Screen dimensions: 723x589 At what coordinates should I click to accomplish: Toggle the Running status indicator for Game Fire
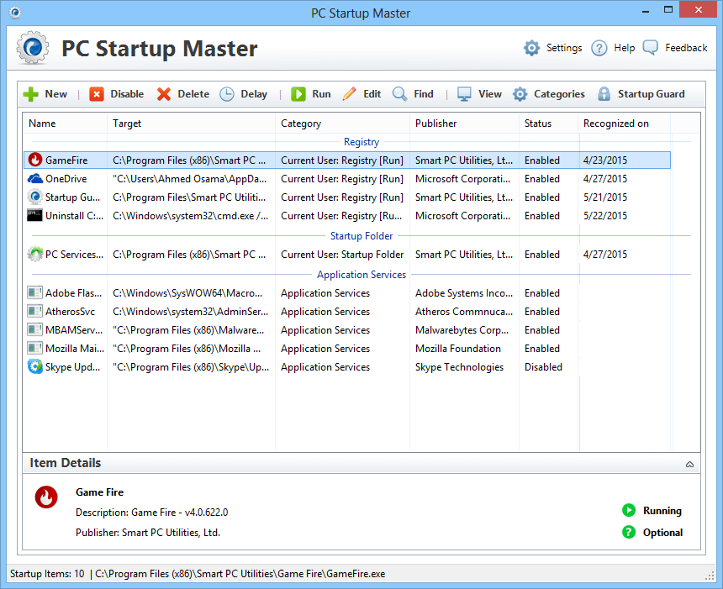627,510
